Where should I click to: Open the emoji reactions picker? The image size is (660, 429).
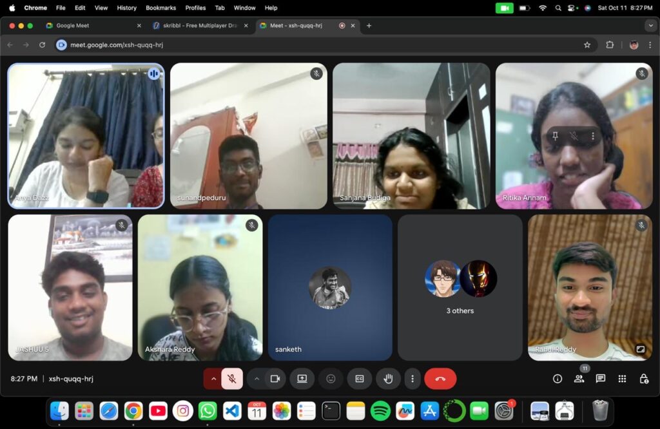pos(331,379)
